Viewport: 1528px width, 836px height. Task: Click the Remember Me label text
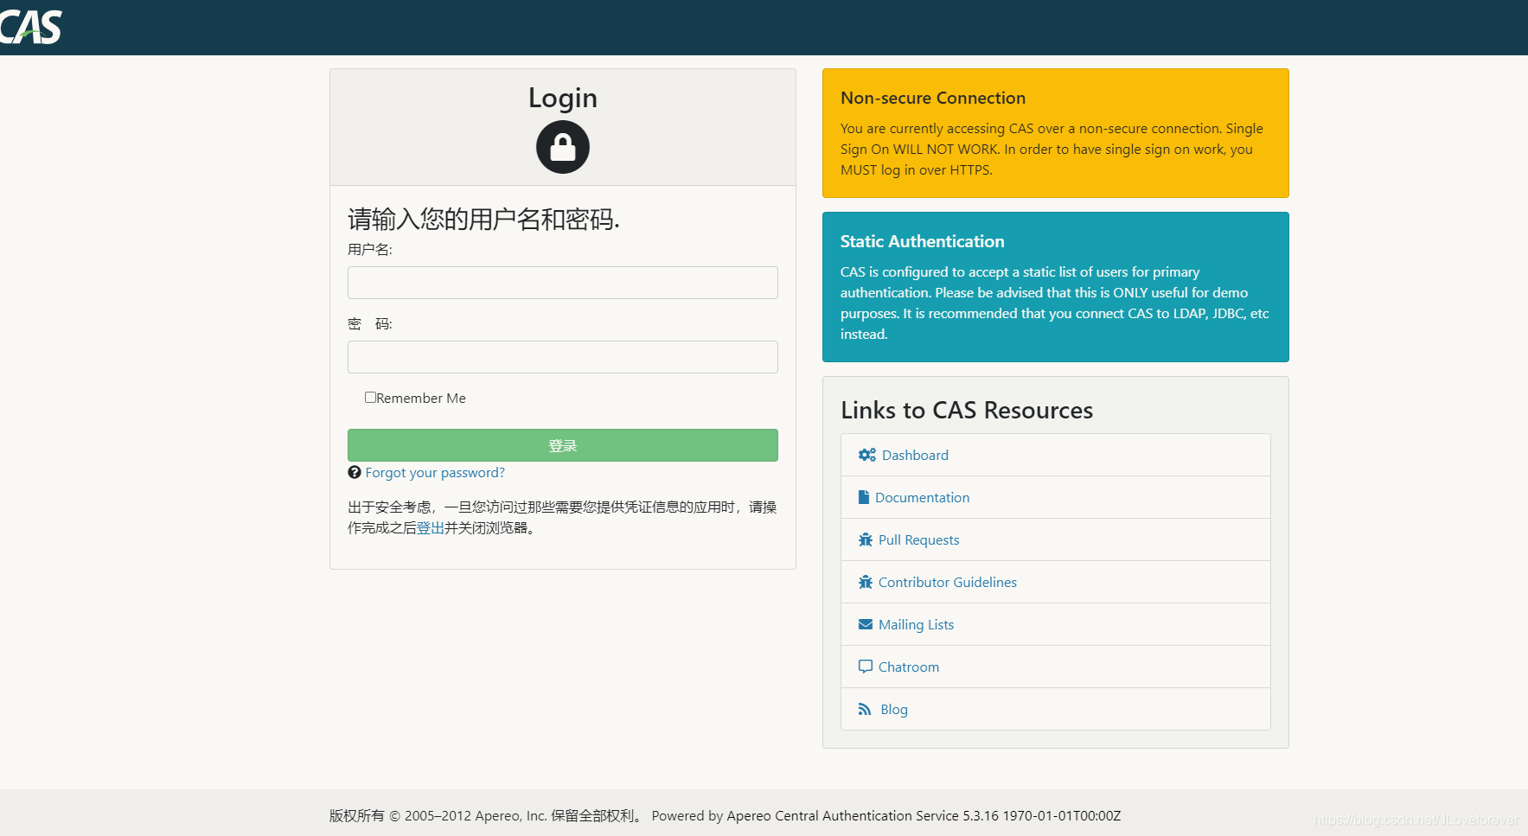tap(421, 398)
